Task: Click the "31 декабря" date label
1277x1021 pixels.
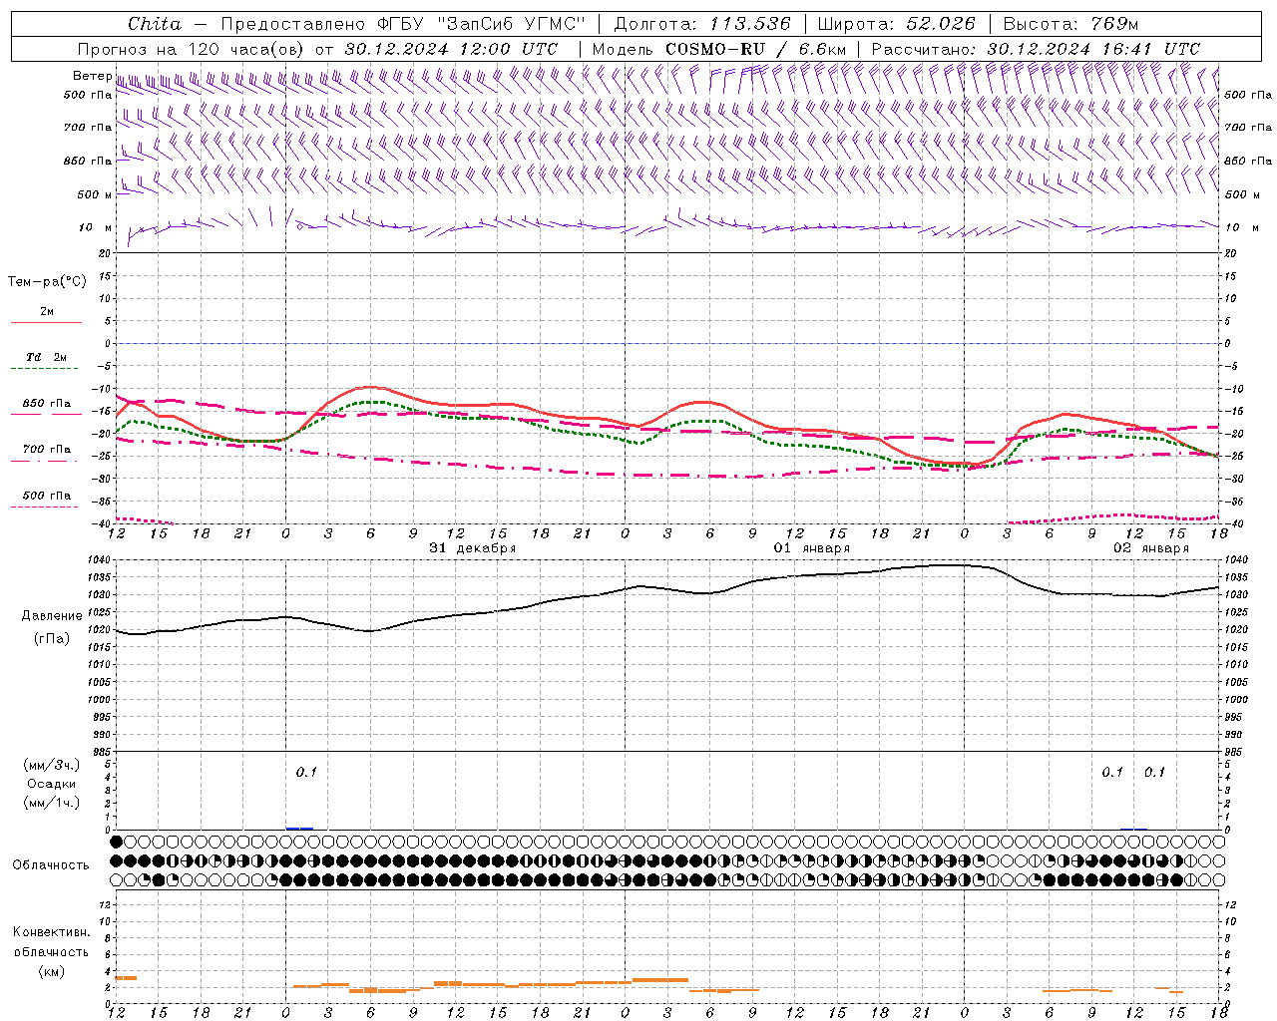Action: (473, 548)
